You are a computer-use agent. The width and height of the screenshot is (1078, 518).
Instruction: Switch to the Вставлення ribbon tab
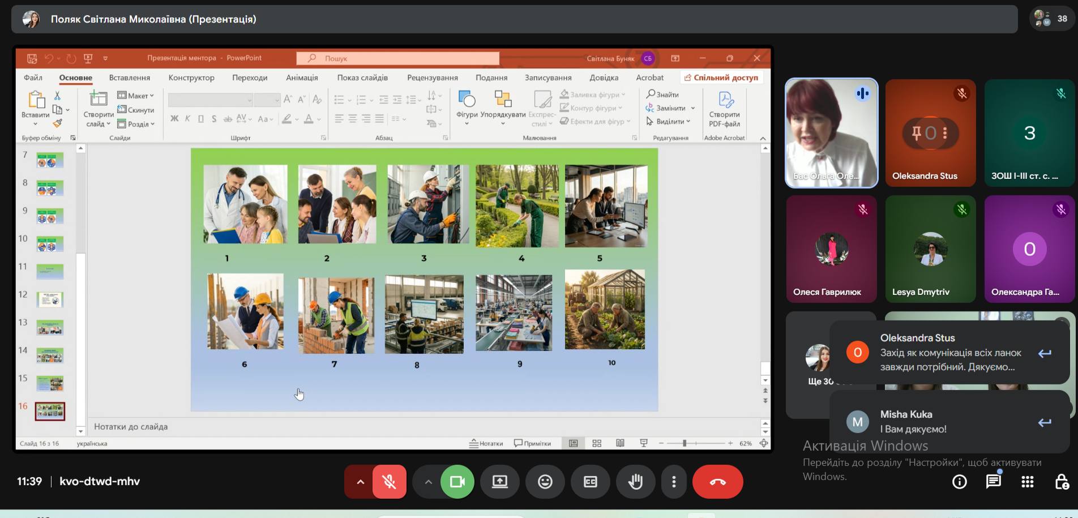coord(129,78)
